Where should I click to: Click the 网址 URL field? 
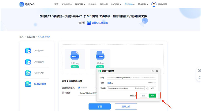tap(131, 78)
